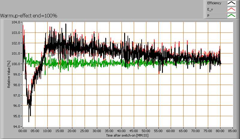Image resolution: width=240 pixels, height=139 pixels.
Task: Click the 60:00 x-axis tick label
Action: pyautogui.click(x=171, y=131)
